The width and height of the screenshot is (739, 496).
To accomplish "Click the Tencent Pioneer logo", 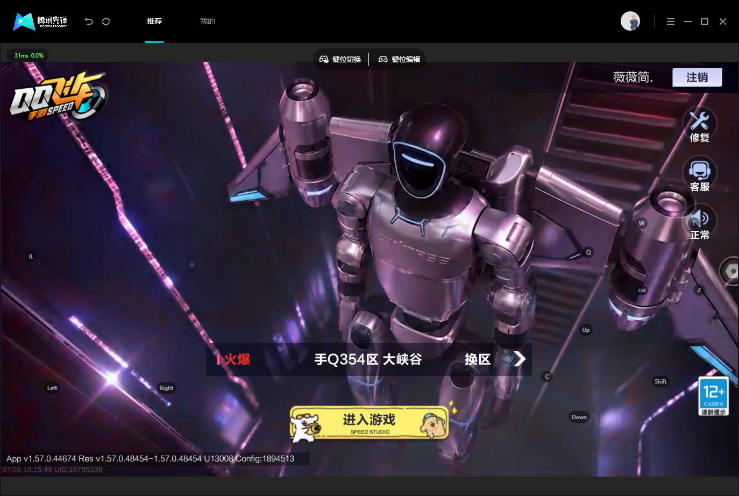I will [40, 22].
